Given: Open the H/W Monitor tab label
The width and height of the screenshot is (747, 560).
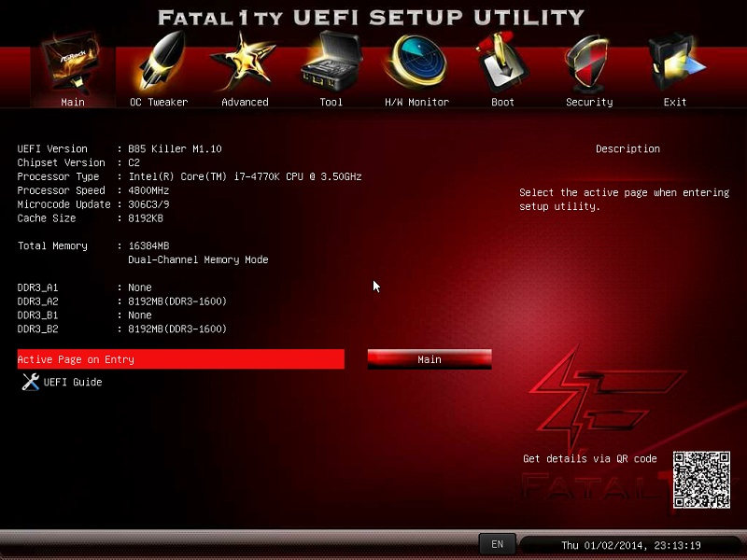Looking at the screenshot, I should click(416, 102).
